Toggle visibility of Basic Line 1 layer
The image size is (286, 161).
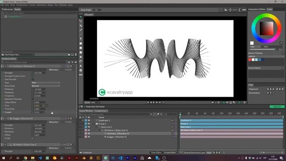click(89, 127)
